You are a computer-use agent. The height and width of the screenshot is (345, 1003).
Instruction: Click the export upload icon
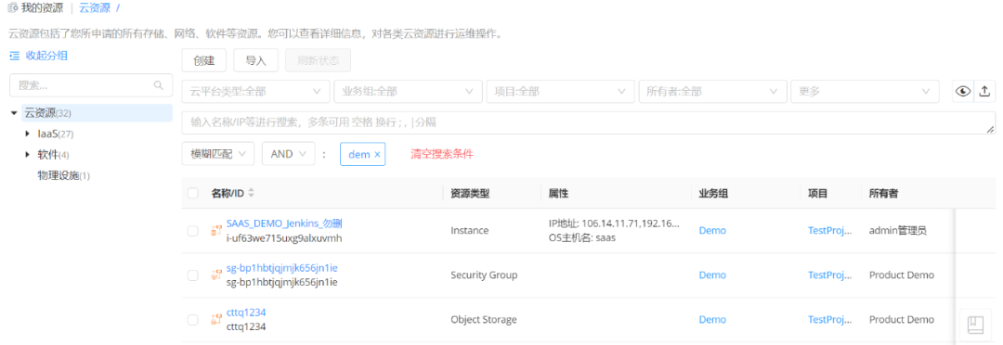click(984, 92)
